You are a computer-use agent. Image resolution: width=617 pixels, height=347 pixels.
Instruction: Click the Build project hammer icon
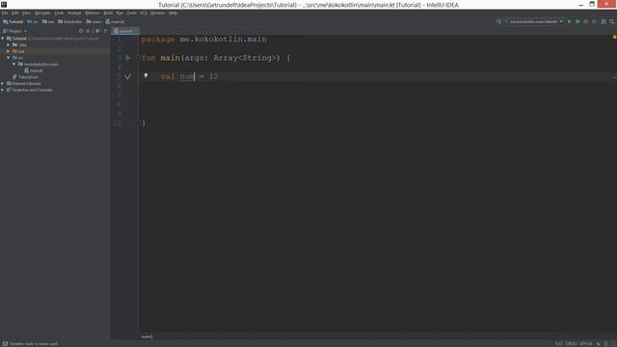click(x=498, y=21)
